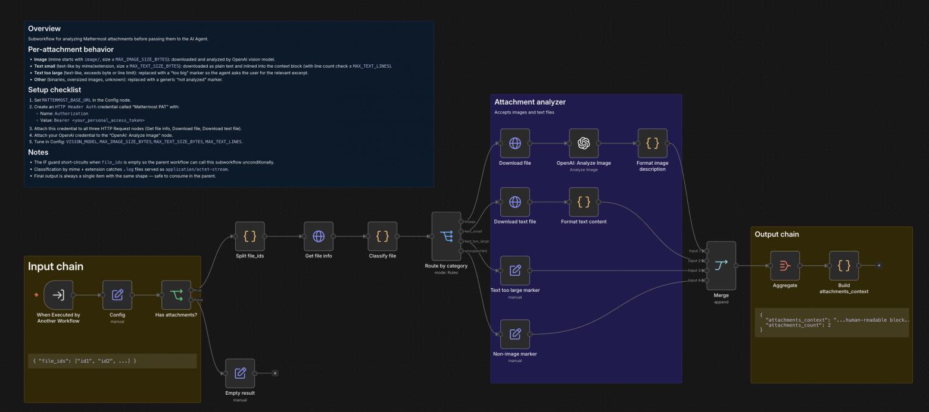Image resolution: width=929 pixels, height=412 pixels.
Task: Click the 'text_too_large' output of Route by category
Action: 462,241
